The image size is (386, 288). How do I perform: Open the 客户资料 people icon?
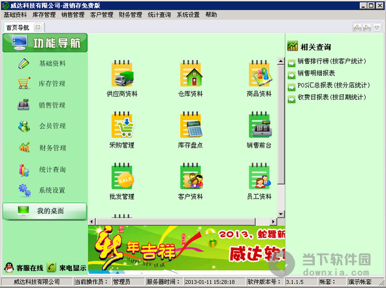pyautogui.click(x=191, y=176)
